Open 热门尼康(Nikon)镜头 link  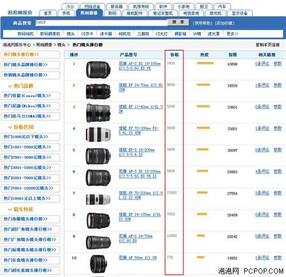pos(30,106)
